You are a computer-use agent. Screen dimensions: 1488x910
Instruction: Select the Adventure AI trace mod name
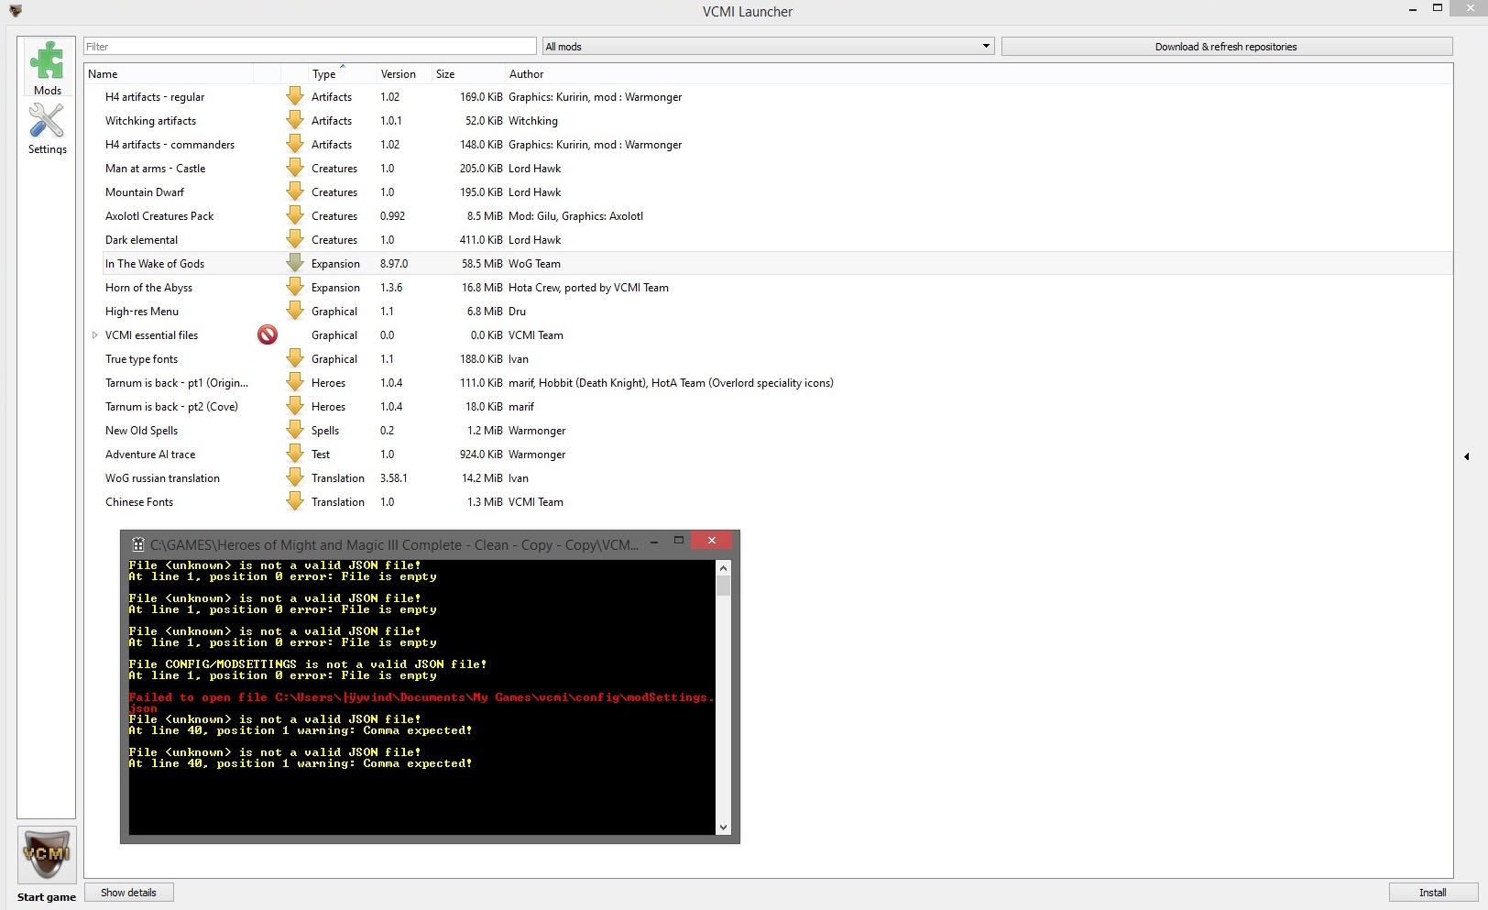pyautogui.click(x=150, y=455)
